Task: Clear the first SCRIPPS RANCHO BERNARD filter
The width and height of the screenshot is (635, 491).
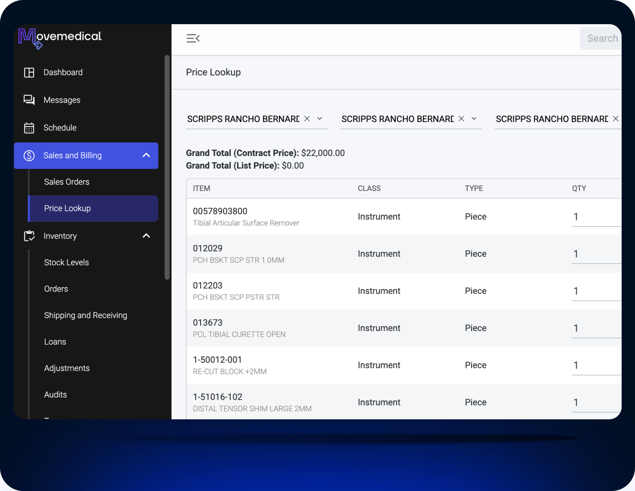Action: click(307, 118)
